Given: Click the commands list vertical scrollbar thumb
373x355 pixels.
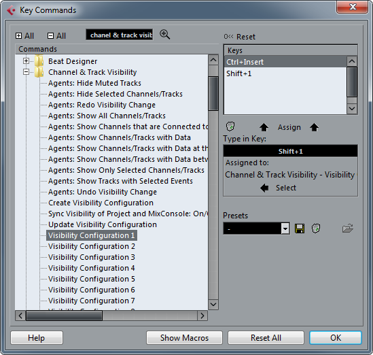Looking at the screenshot, I should click(213, 93).
